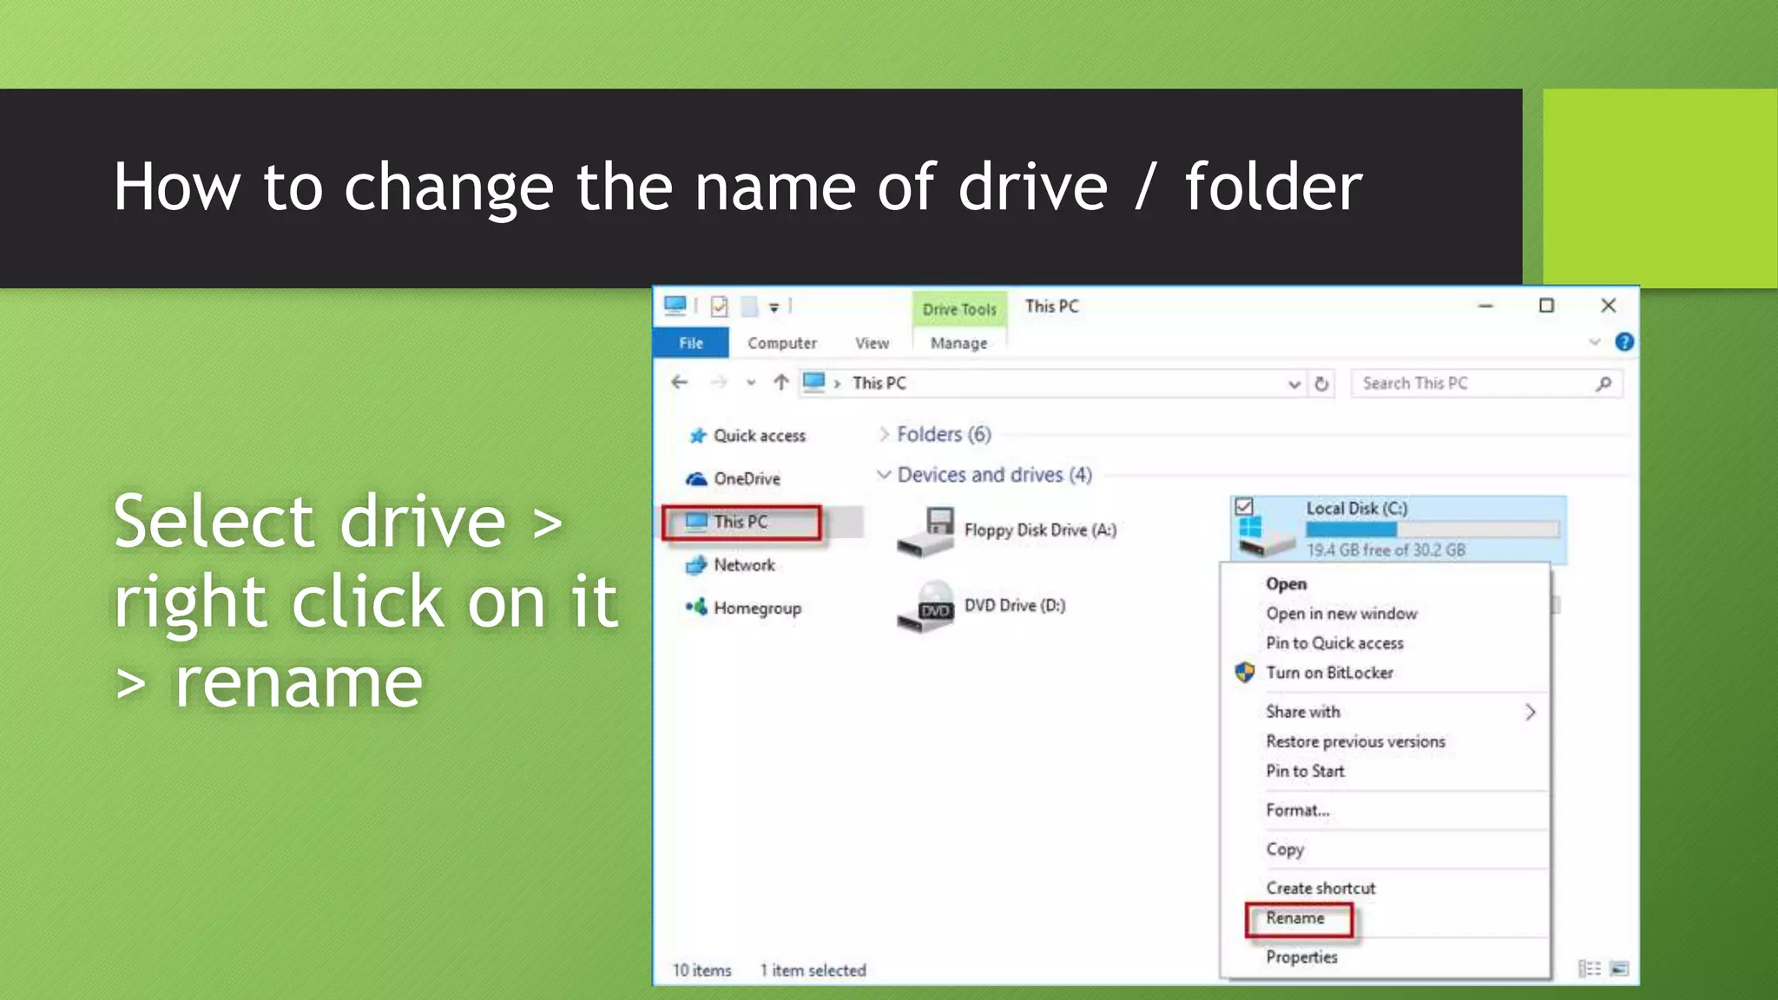Open the Share with submenu

pyautogui.click(x=1385, y=712)
